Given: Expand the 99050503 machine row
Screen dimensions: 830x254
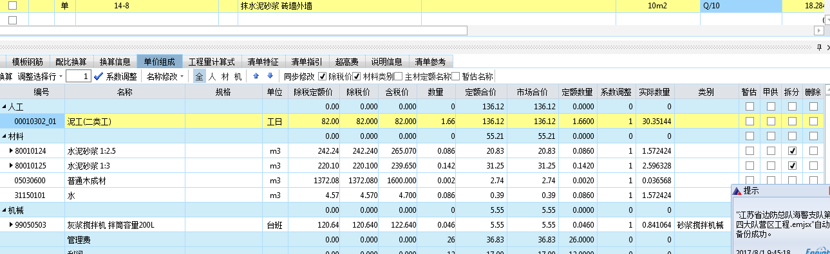Looking at the screenshot, I should [x=10, y=224].
